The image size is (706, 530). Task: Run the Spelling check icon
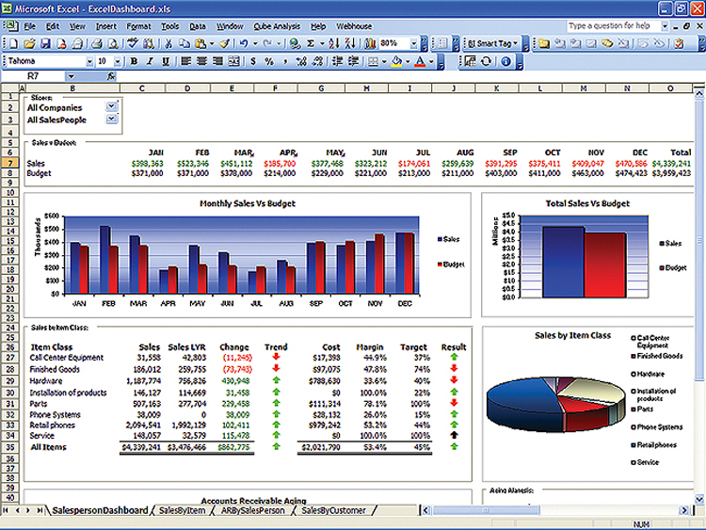[x=132, y=43]
